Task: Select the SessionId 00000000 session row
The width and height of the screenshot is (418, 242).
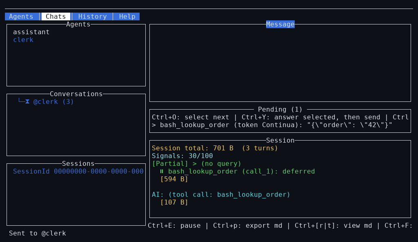Action: pyautogui.click(x=78, y=172)
